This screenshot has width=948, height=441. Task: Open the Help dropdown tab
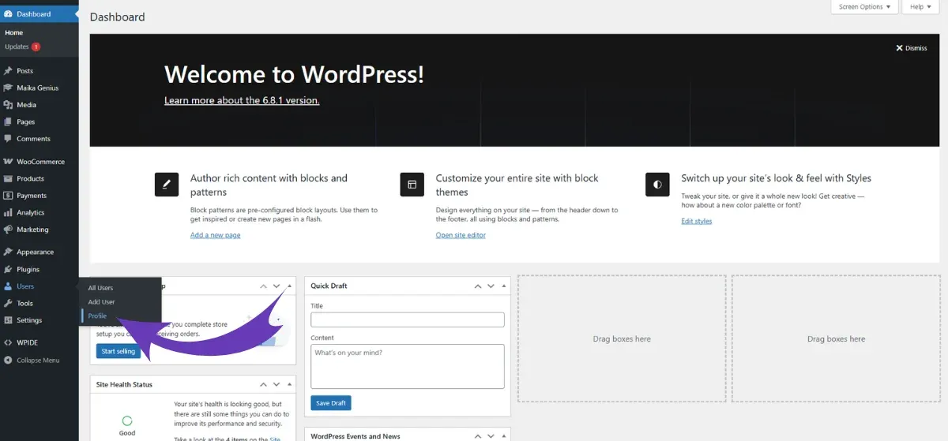tap(921, 7)
